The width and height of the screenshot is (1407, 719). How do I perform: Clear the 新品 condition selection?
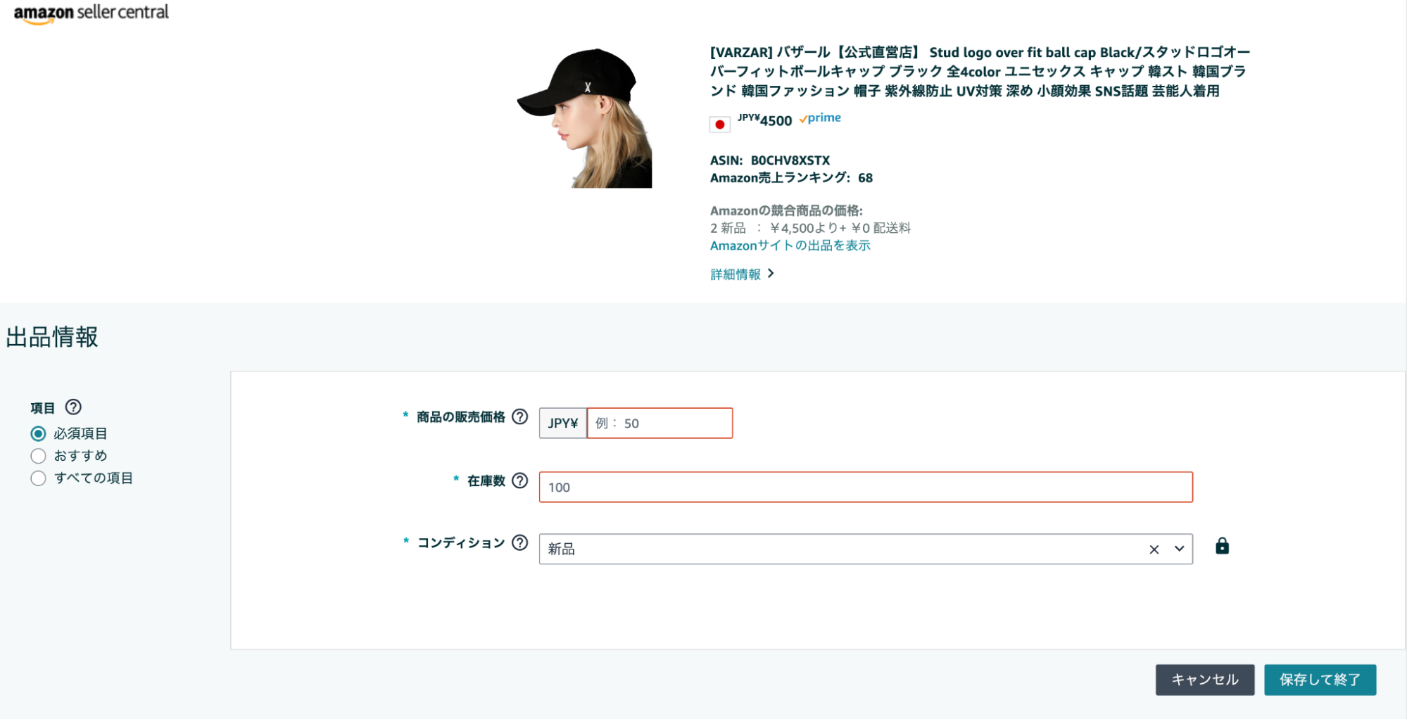pyautogui.click(x=1153, y=549)
